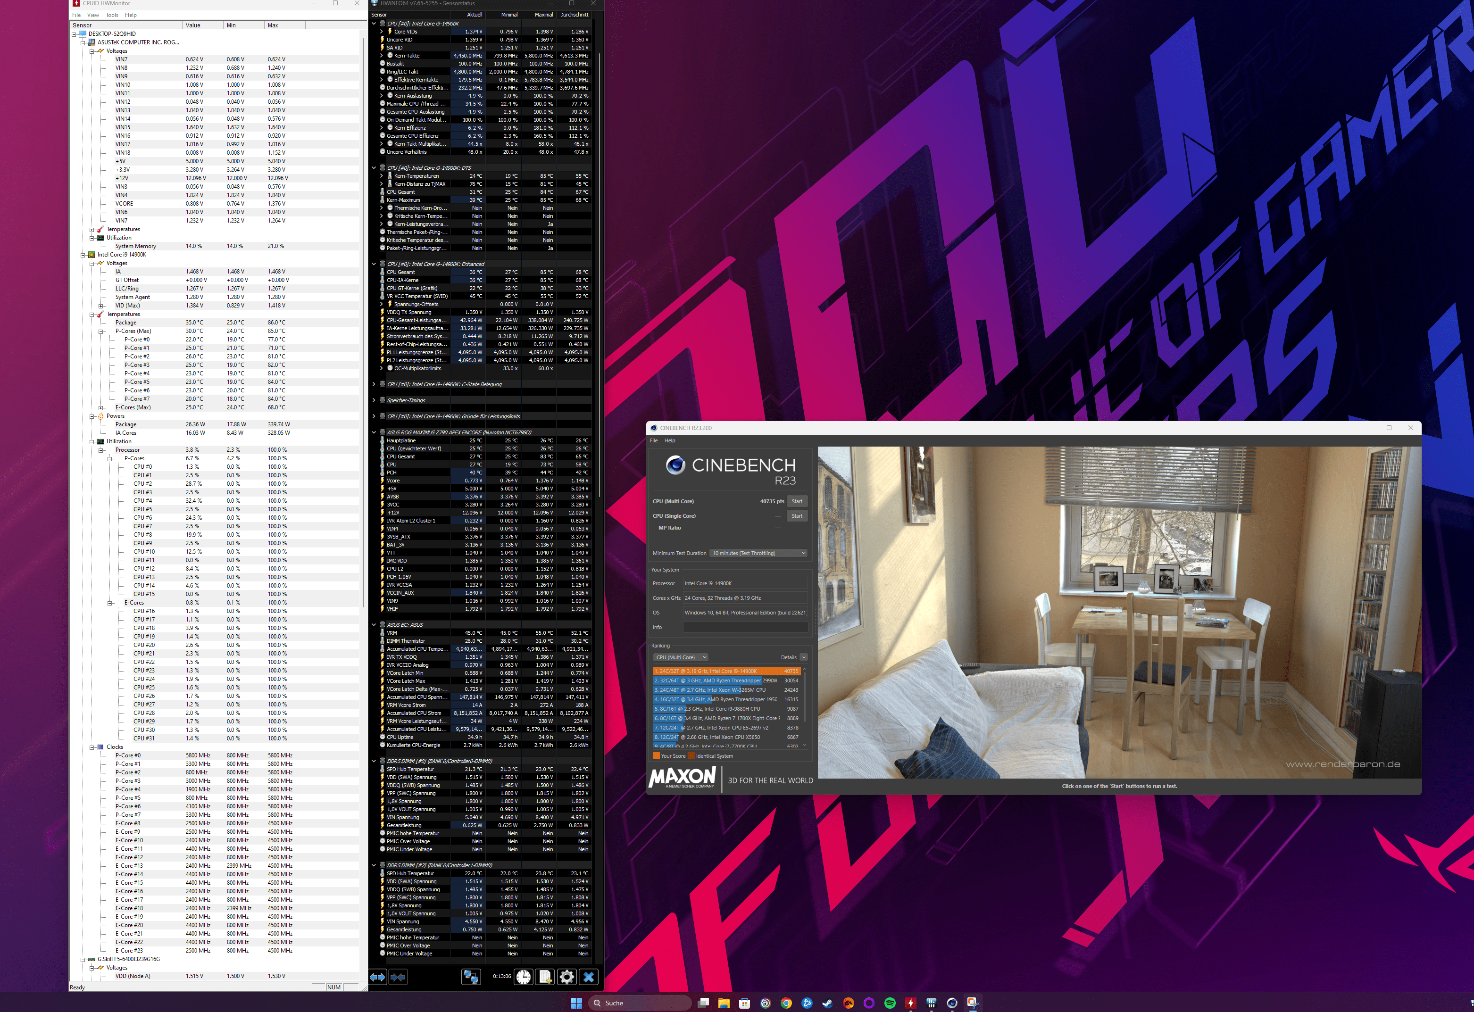Expand C-State Belegung section in HWiNFO
The width and height of the screenshot is (1474, 1012).
click(374, 384)
